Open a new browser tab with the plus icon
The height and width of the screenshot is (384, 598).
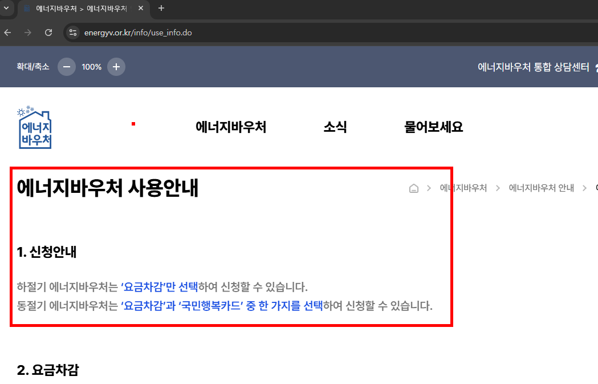pyautogui.click(x=160, y=9)
